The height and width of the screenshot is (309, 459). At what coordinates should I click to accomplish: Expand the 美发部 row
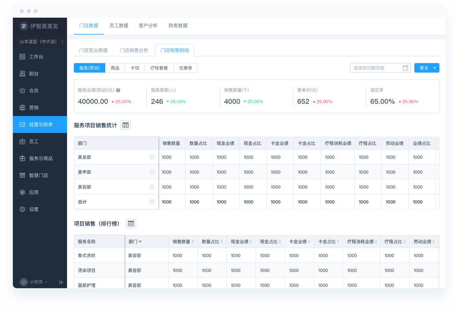[152, 157]
